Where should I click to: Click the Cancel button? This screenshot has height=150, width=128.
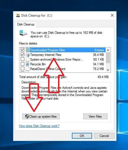(104, 136)
